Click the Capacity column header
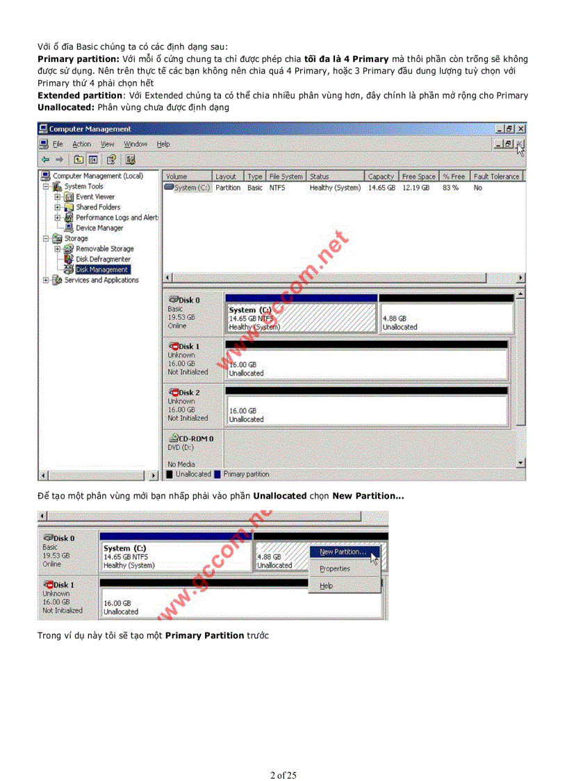567x781 pixels. [x=381, y=176]
